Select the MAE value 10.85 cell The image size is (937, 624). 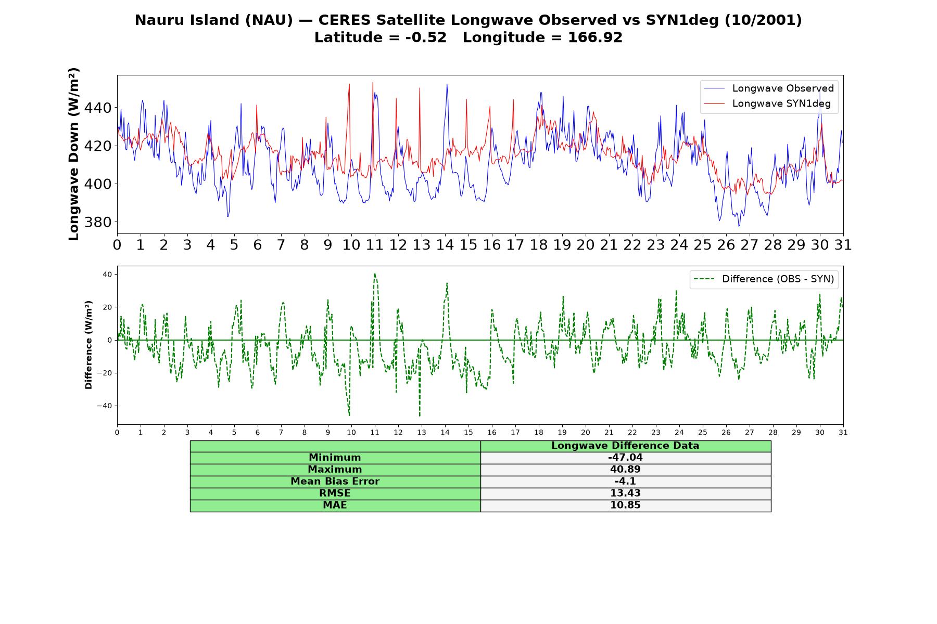point(625,505)
